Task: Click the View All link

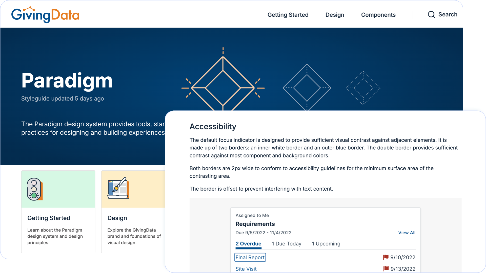Action: 407,233
